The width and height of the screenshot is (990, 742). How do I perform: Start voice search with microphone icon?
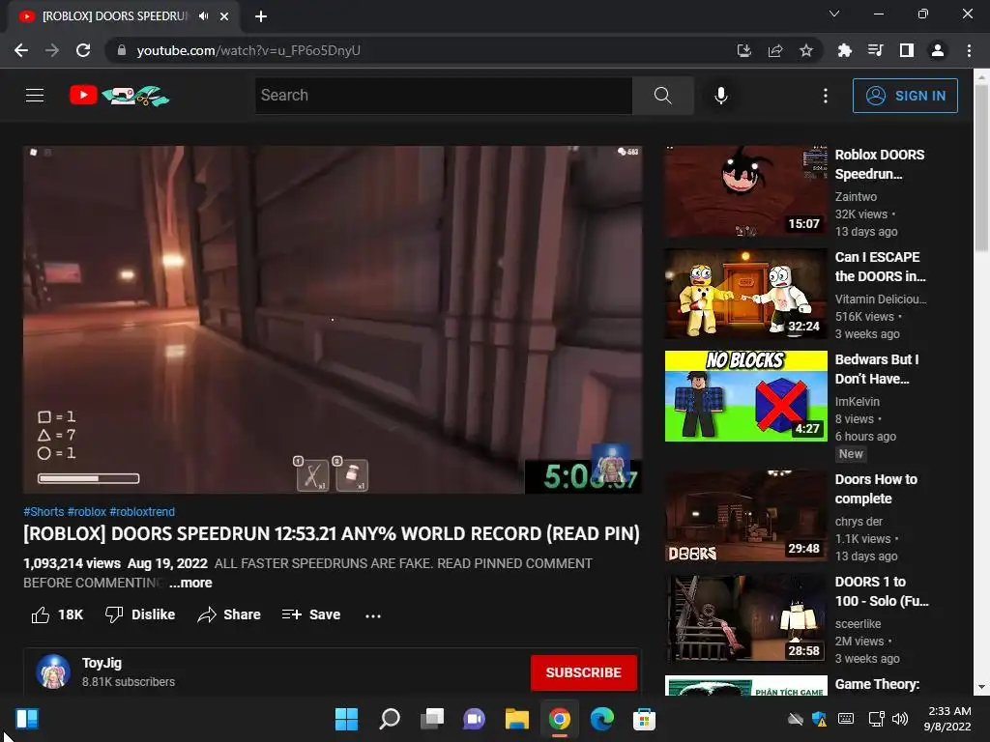click(721, 96)
